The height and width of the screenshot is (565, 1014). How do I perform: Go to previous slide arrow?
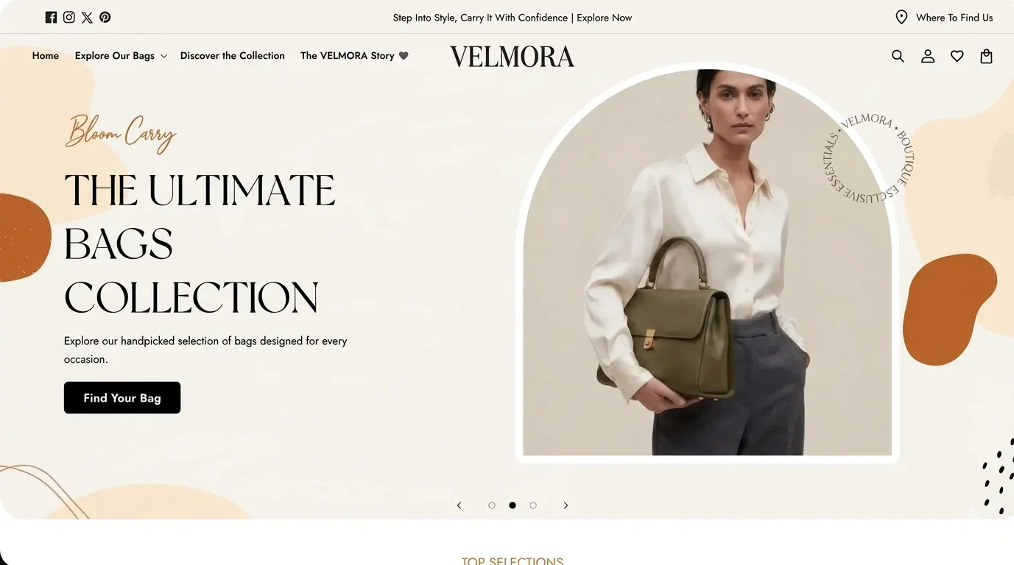pos(460,505)
